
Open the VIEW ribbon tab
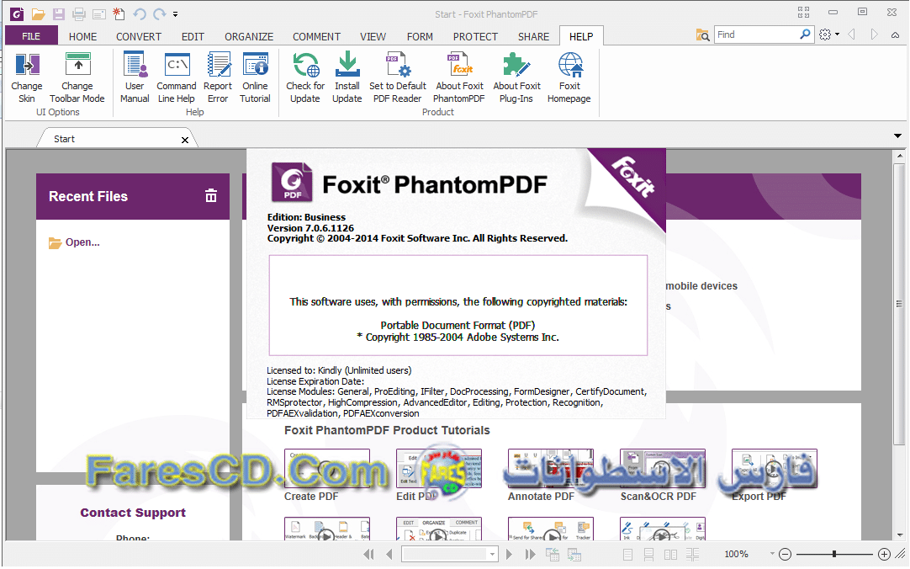(373, 36)
